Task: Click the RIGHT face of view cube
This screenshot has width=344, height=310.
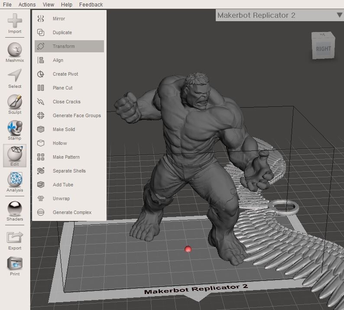Action: [323, 48]
